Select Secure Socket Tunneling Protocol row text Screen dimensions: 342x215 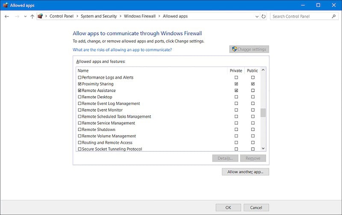click(x=112, y=149)
